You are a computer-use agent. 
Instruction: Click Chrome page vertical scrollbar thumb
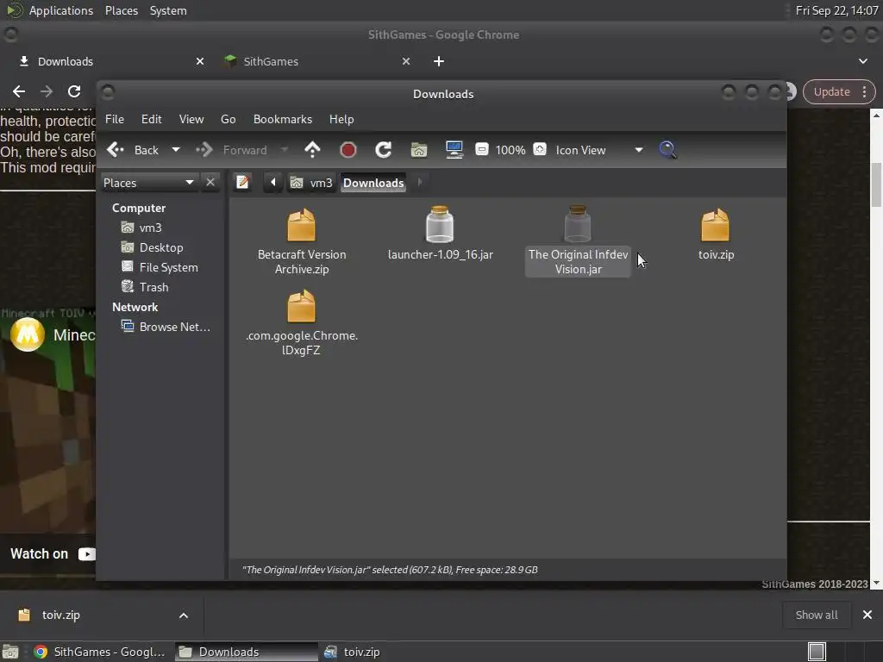click(876, 184)
